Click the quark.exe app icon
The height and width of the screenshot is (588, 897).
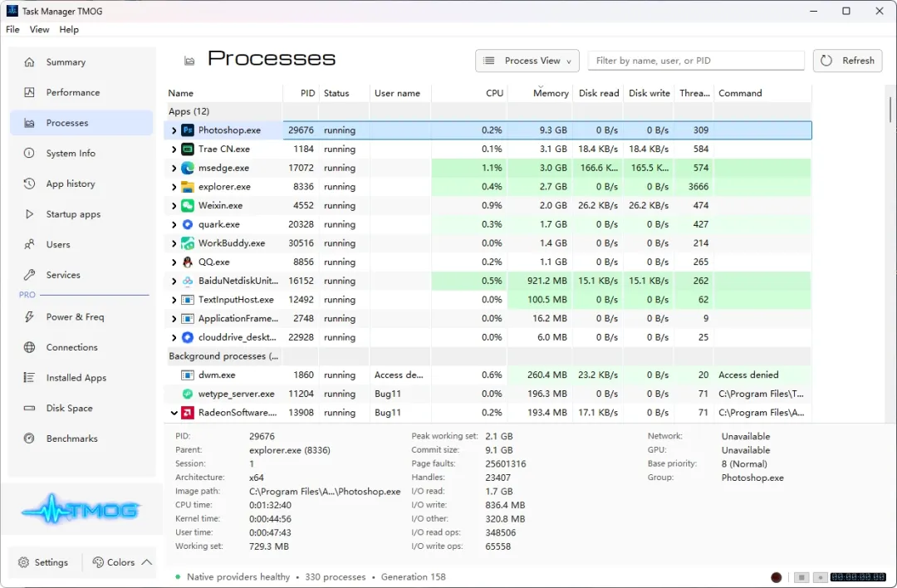pyautogui.click(x=188, y=224)
